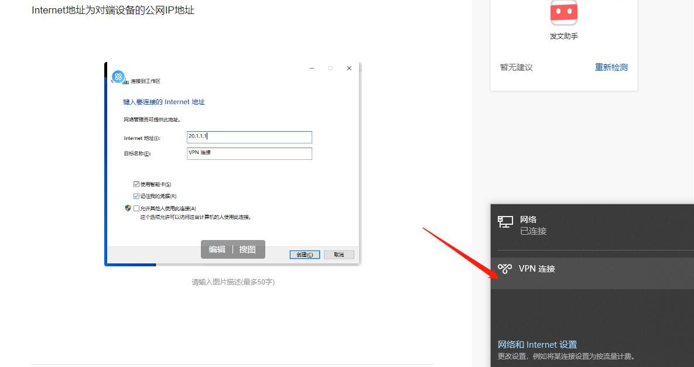Click the blue wizard application icon
The height and width of the screenshot is (367, 694).
tap(118, 76)
